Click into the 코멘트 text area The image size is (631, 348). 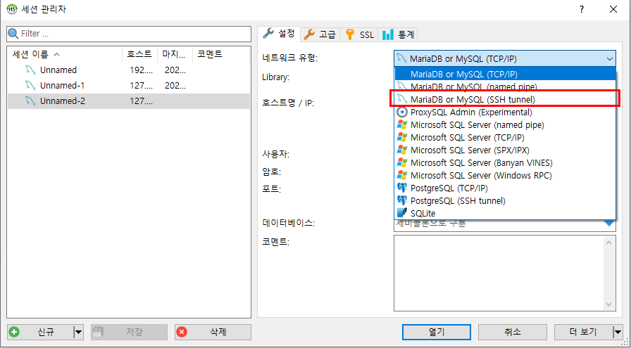pos(499,273)
